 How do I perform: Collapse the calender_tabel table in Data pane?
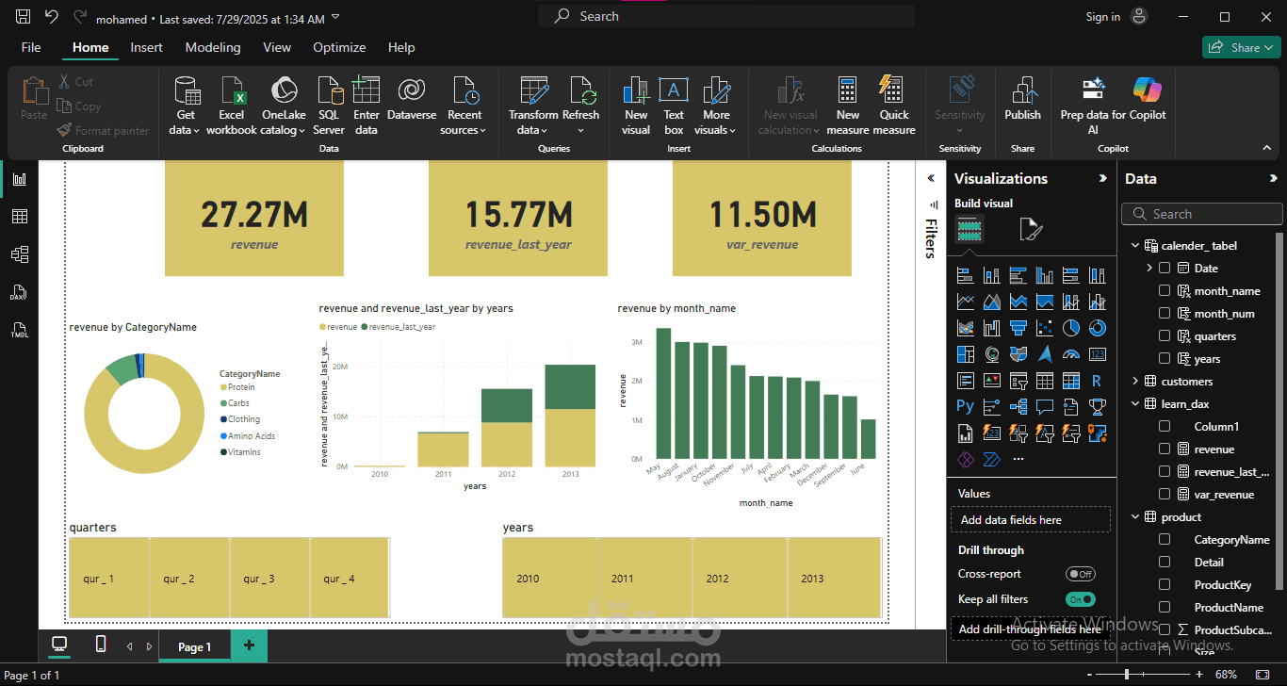[x=1135, y=245]
